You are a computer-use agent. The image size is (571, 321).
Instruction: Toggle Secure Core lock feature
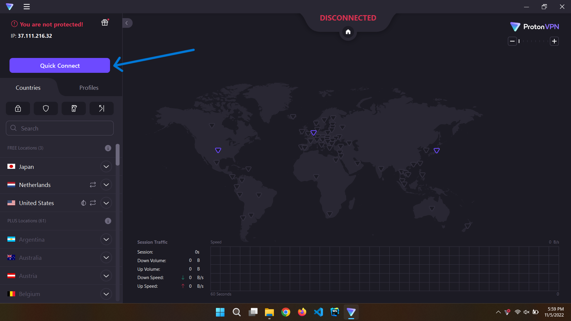pyautogui.click(x=18, y=108)
